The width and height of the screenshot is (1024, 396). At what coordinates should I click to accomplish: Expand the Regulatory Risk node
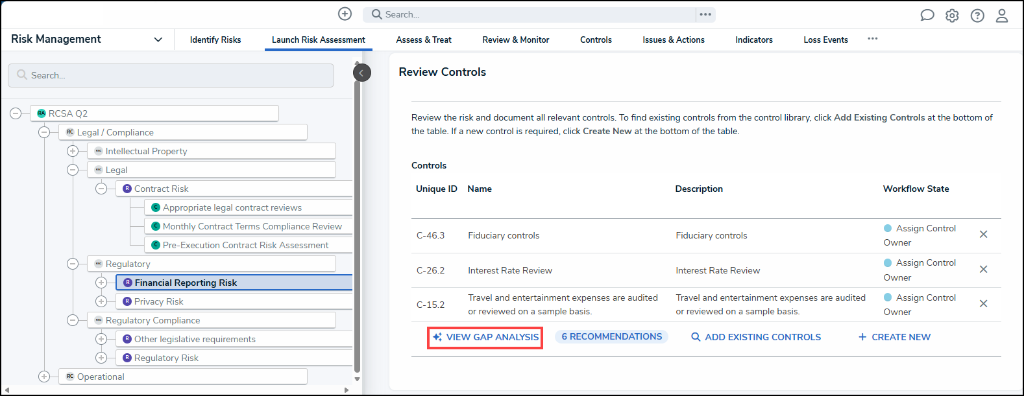101,358
